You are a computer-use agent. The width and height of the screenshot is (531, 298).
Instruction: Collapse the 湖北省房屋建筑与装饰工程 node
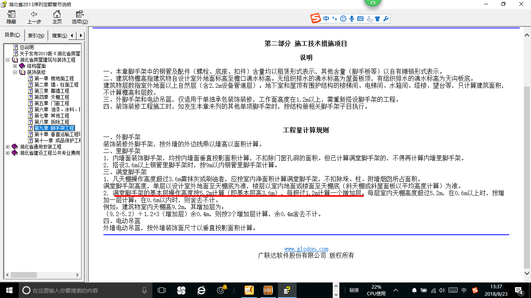pyautogui.click(x=8, y=60)
